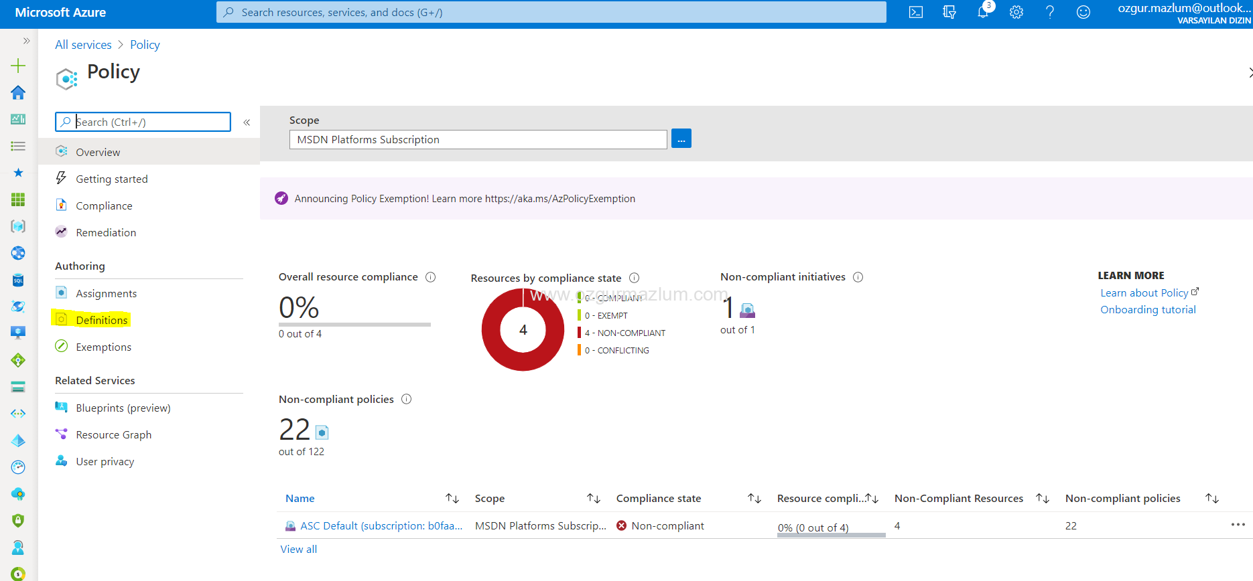Open the ASC Default assignment link
1253x581 pixels.
click(x=381, y=525)
